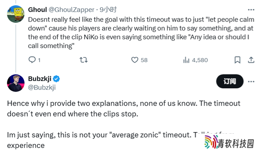
Task: Subscribe to Bubzkji with 订阅 button
Action: (230, 81)
